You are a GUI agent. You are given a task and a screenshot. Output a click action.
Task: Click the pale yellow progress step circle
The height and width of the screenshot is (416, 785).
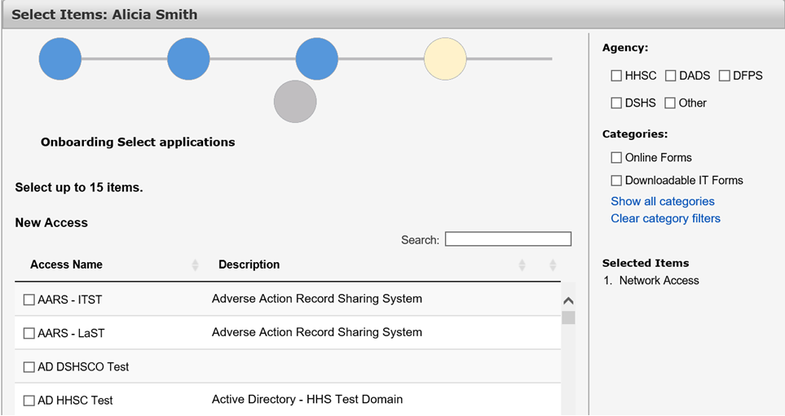point(445,59)
